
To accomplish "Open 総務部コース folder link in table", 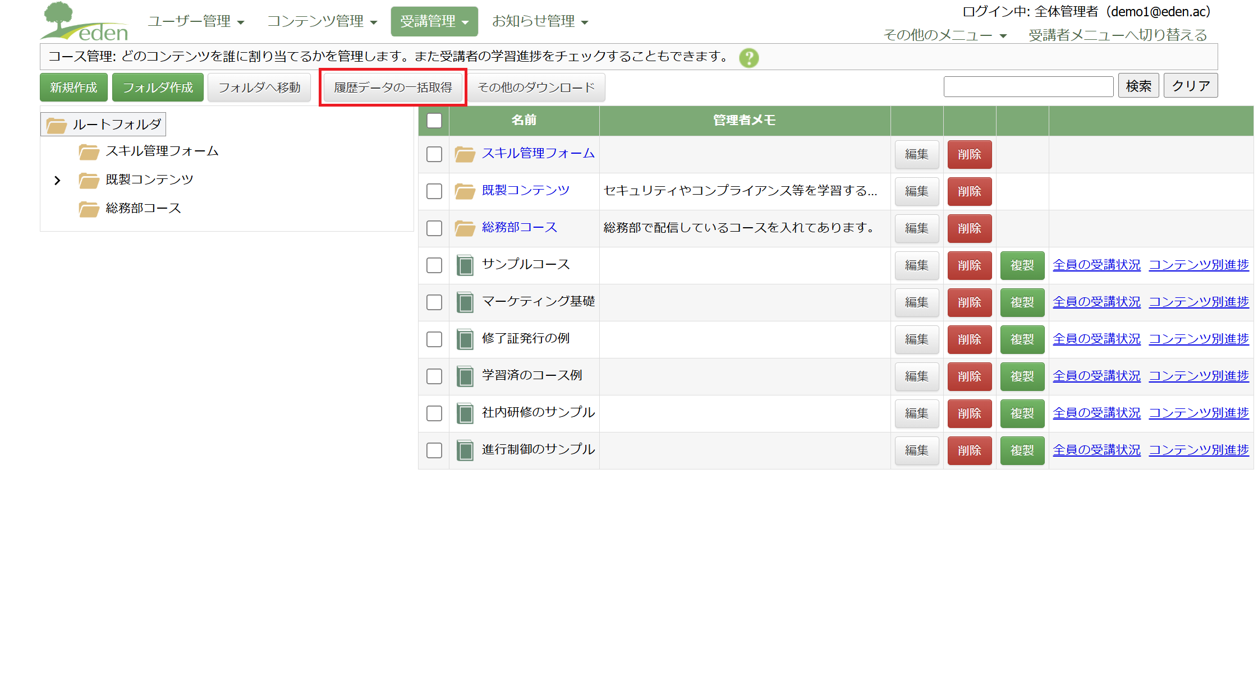I will click(x=520, y=228).
